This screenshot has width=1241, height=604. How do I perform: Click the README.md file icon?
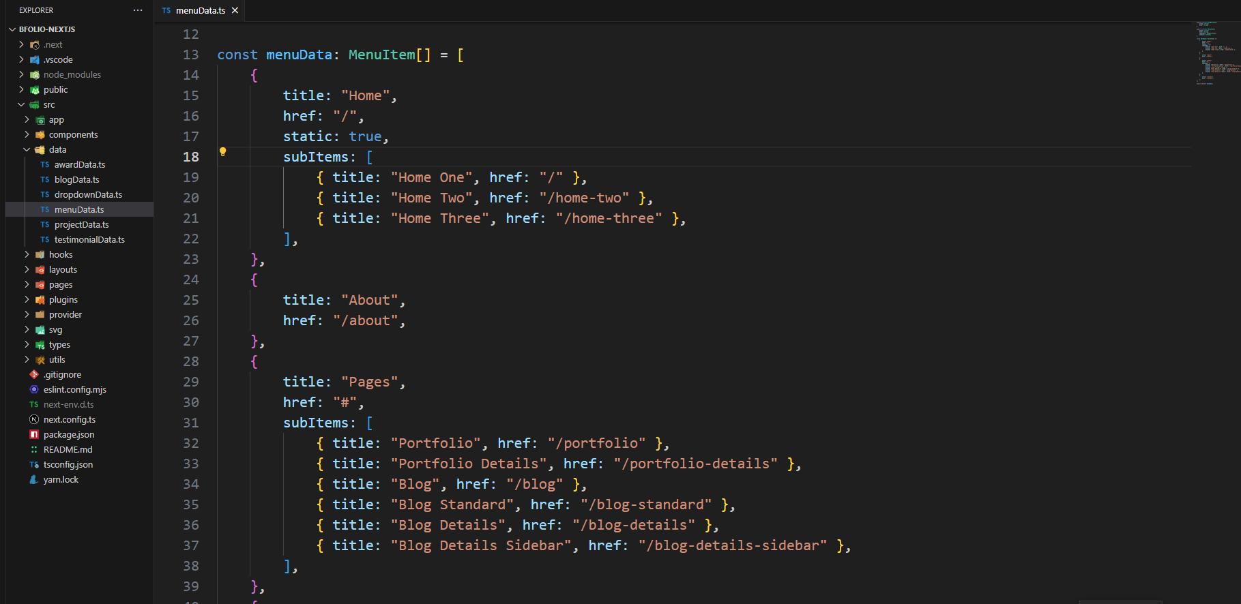34,449
